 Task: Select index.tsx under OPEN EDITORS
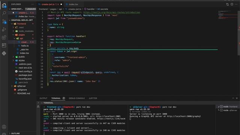point(22,16)
